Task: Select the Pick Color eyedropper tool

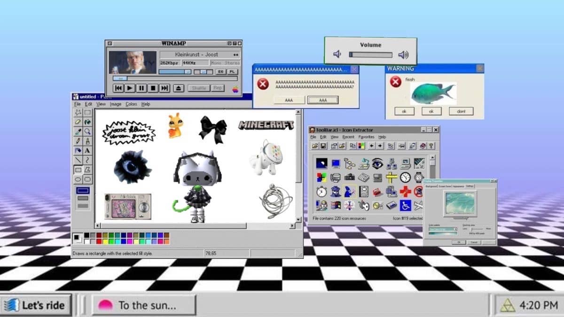Action: (78, 131)
